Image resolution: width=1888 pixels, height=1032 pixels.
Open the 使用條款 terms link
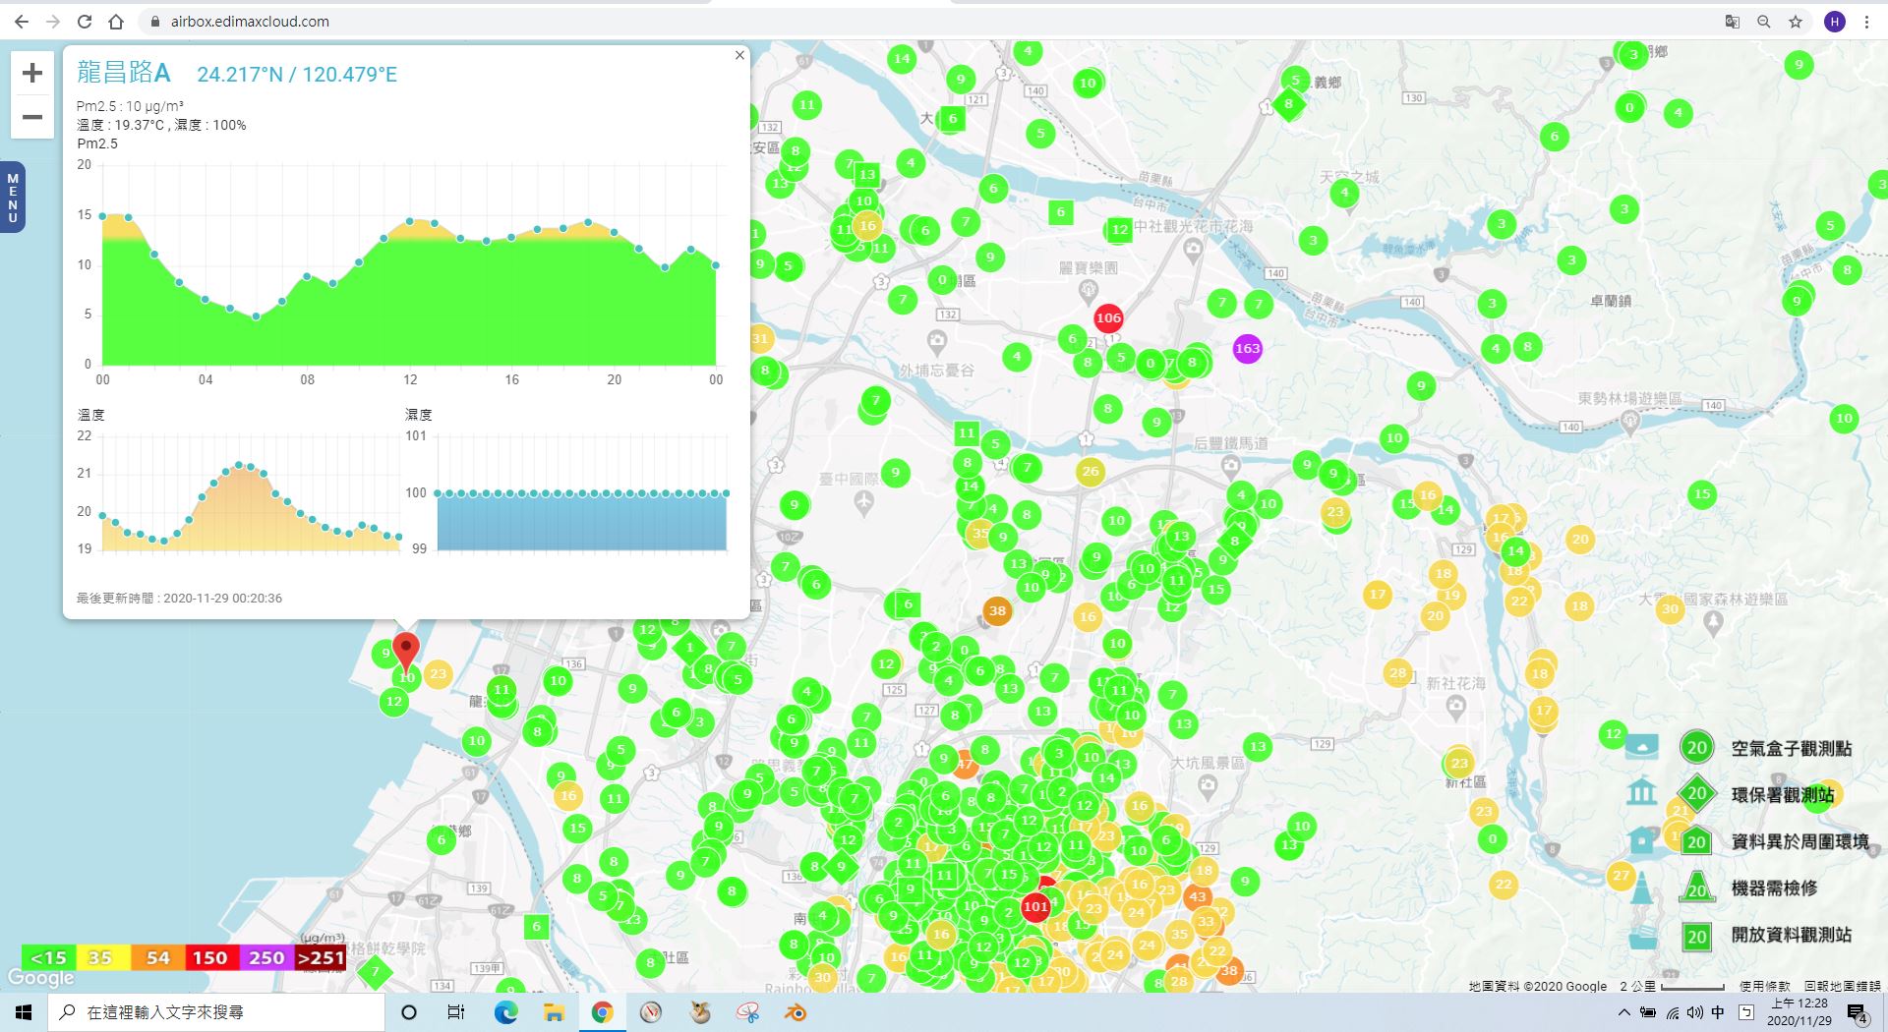tap(1764, 986)
